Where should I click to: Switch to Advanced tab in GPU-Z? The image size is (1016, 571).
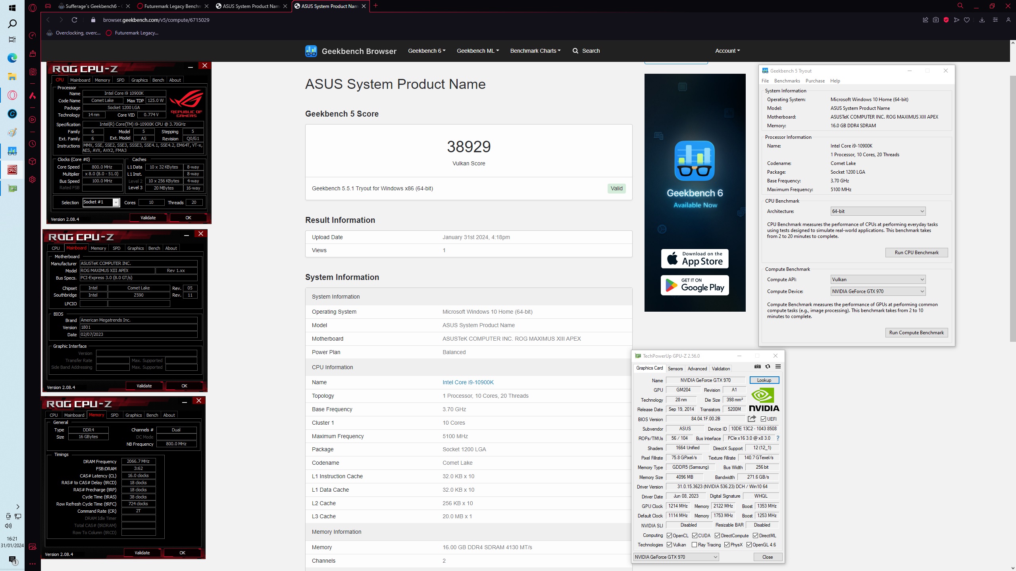coord(697,369)
